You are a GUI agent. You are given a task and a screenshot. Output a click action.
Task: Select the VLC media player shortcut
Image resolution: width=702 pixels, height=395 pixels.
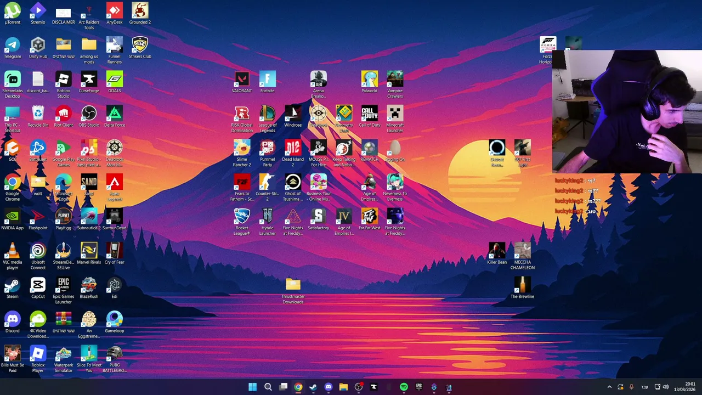12,257
